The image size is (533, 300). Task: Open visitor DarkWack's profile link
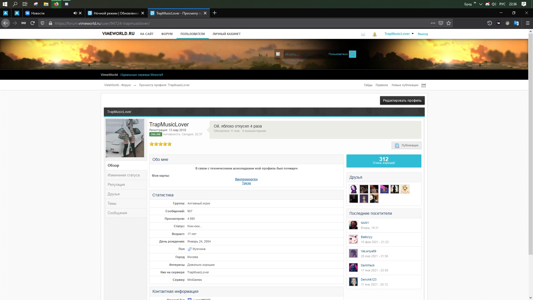tap(368, 265)
